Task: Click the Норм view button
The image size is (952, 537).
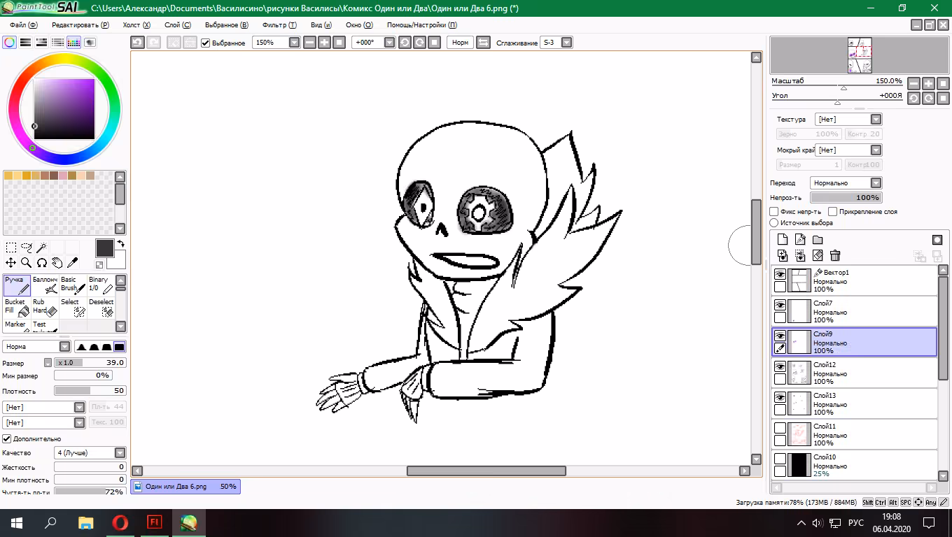Action: pos(461,43)
